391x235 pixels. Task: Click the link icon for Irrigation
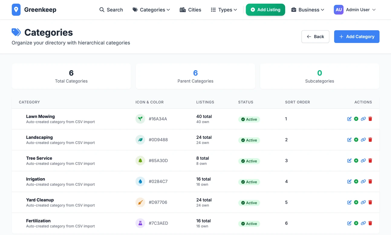pyautogui.click(x=363, y=181)
